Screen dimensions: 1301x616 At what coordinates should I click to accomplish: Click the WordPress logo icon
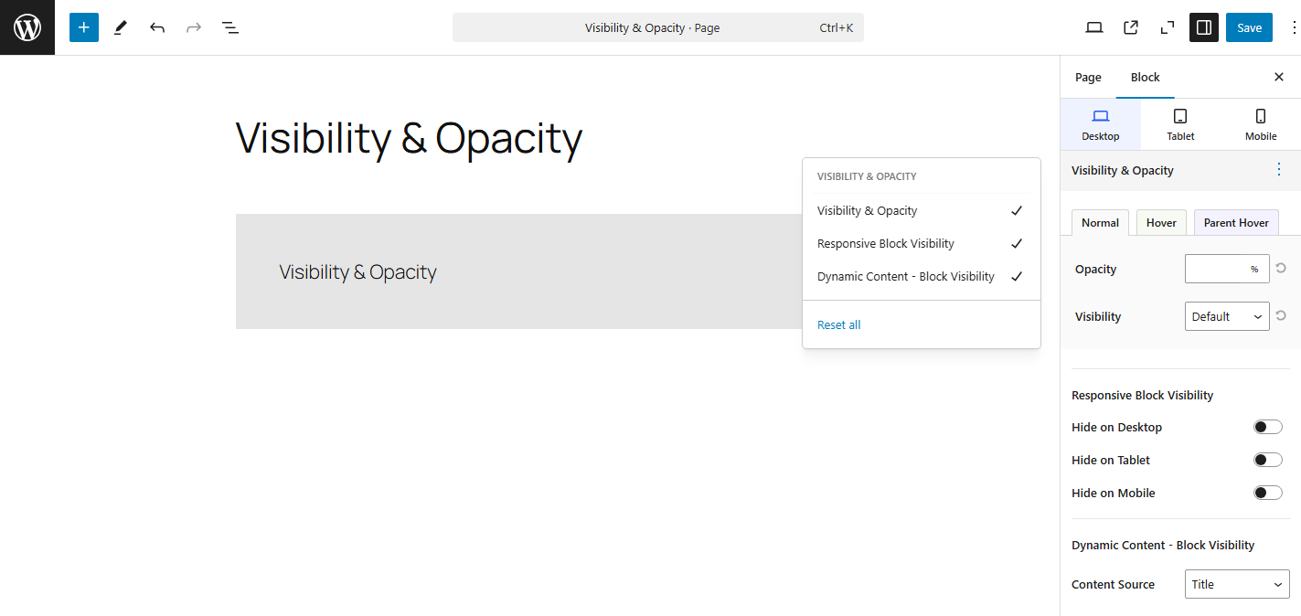point(27,27)
